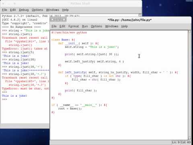The image size is (193, 145).
Task: Click shell output with plus signs padding
Action: (26, 70)
